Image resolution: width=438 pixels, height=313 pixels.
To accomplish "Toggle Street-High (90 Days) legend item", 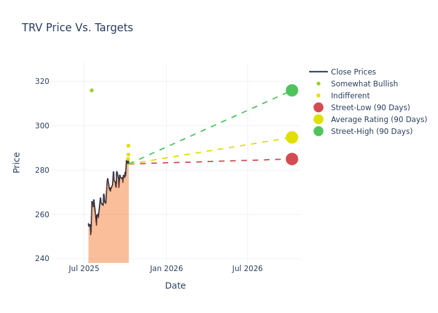I will 372,131.
